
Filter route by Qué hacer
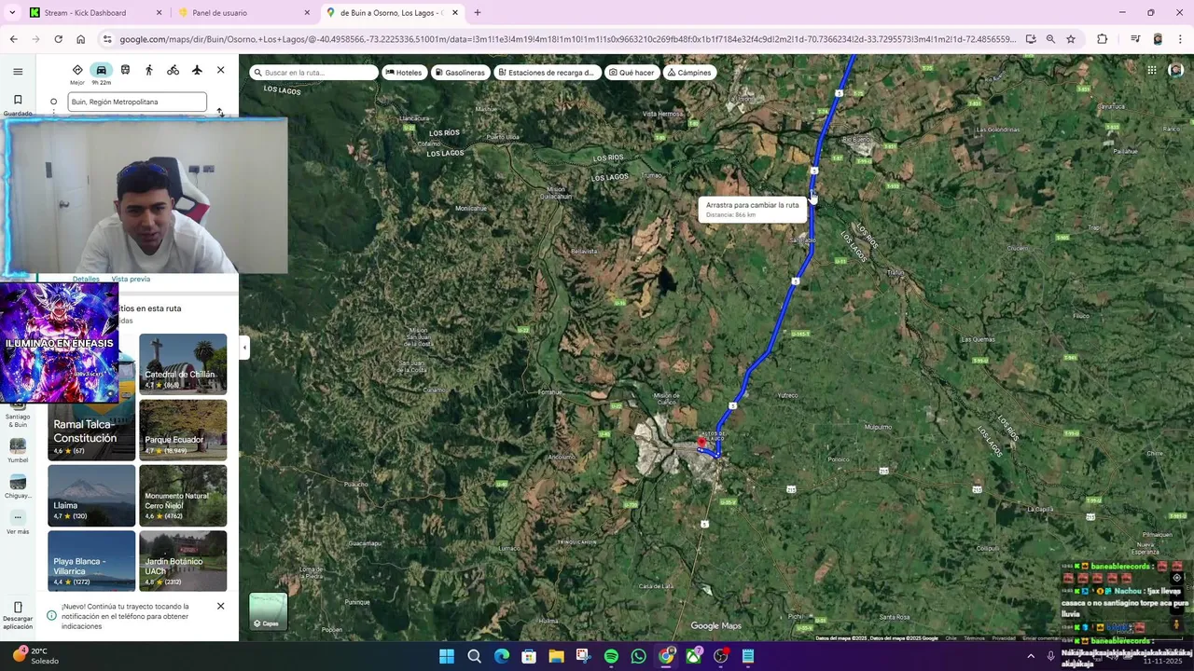tap(632, 73)
